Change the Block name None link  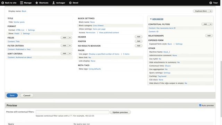click(93, 22)
